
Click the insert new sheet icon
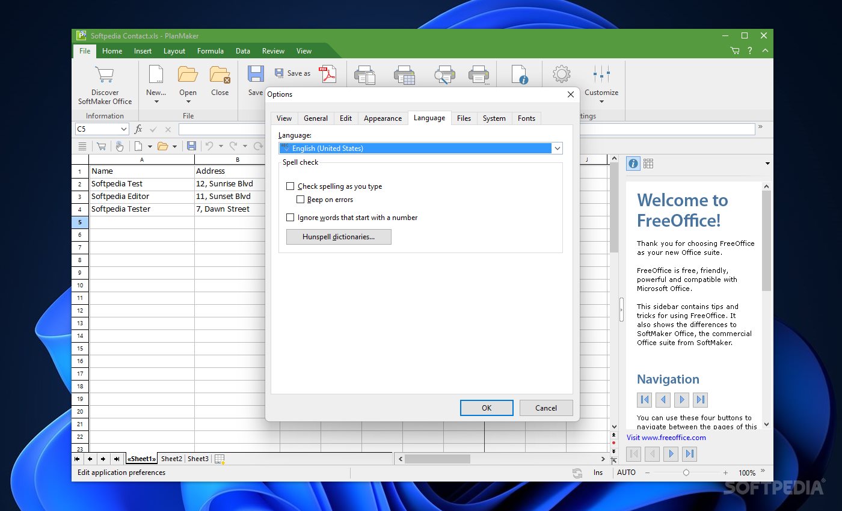(x=220, y=459)
